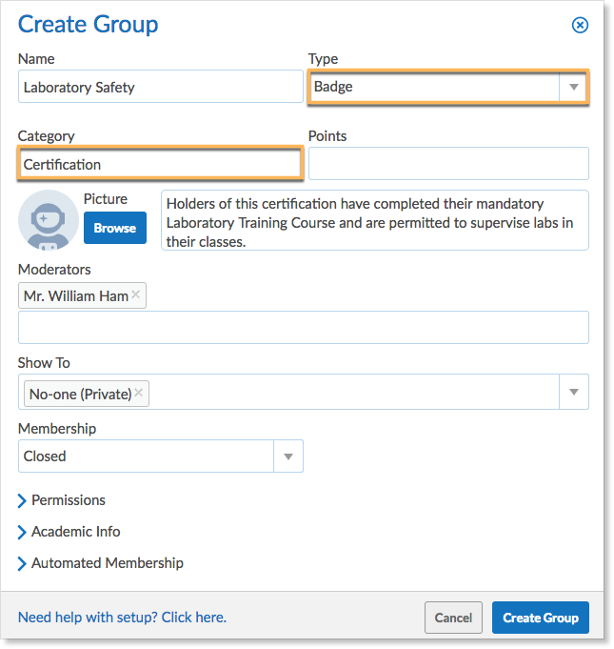Click the empty Points field

(448, 164)
